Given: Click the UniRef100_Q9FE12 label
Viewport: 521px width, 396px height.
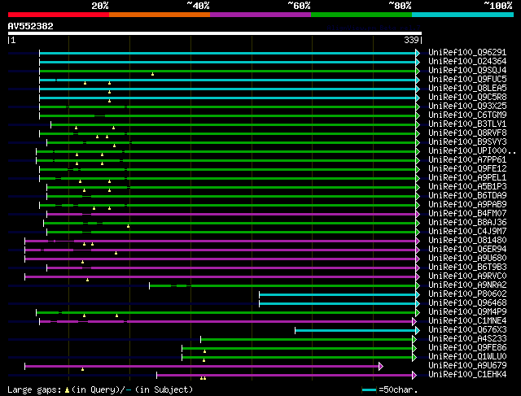Looking at the screenshot, I should 467,169.
